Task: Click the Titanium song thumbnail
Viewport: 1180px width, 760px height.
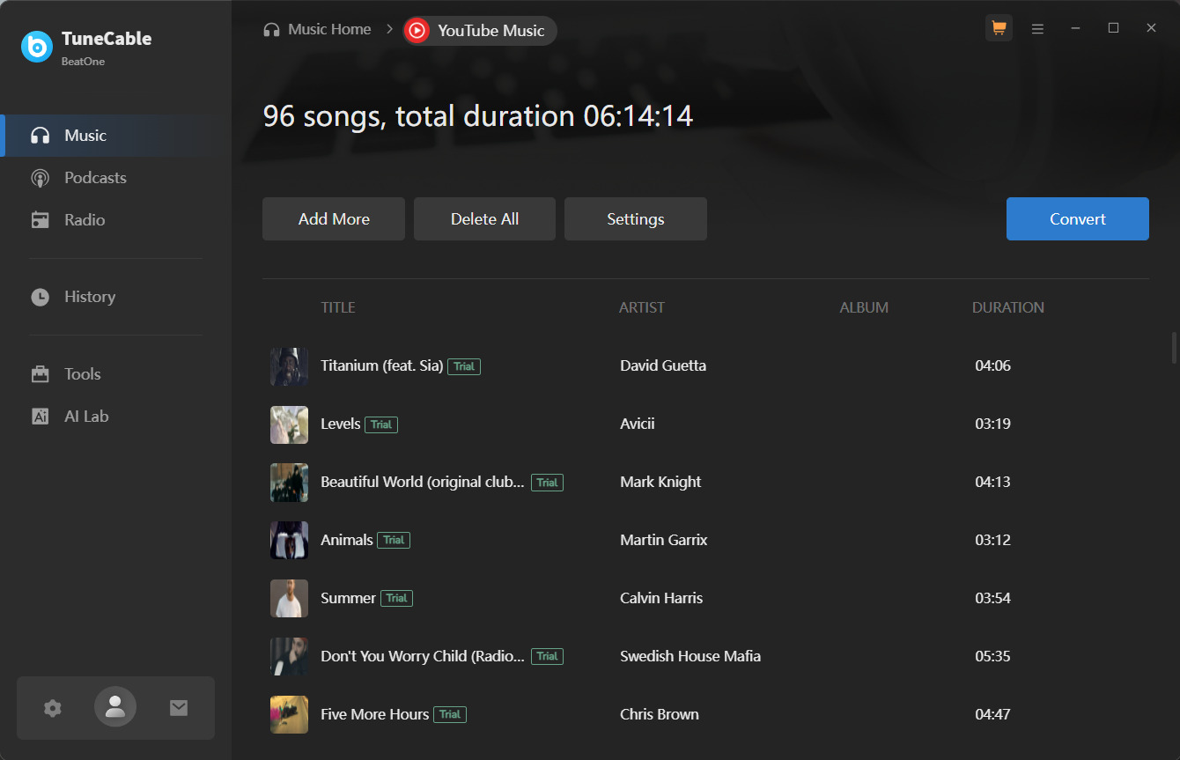Action: [289, 366]
